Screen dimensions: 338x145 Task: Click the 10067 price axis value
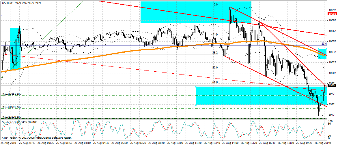[x=332, y=31]
